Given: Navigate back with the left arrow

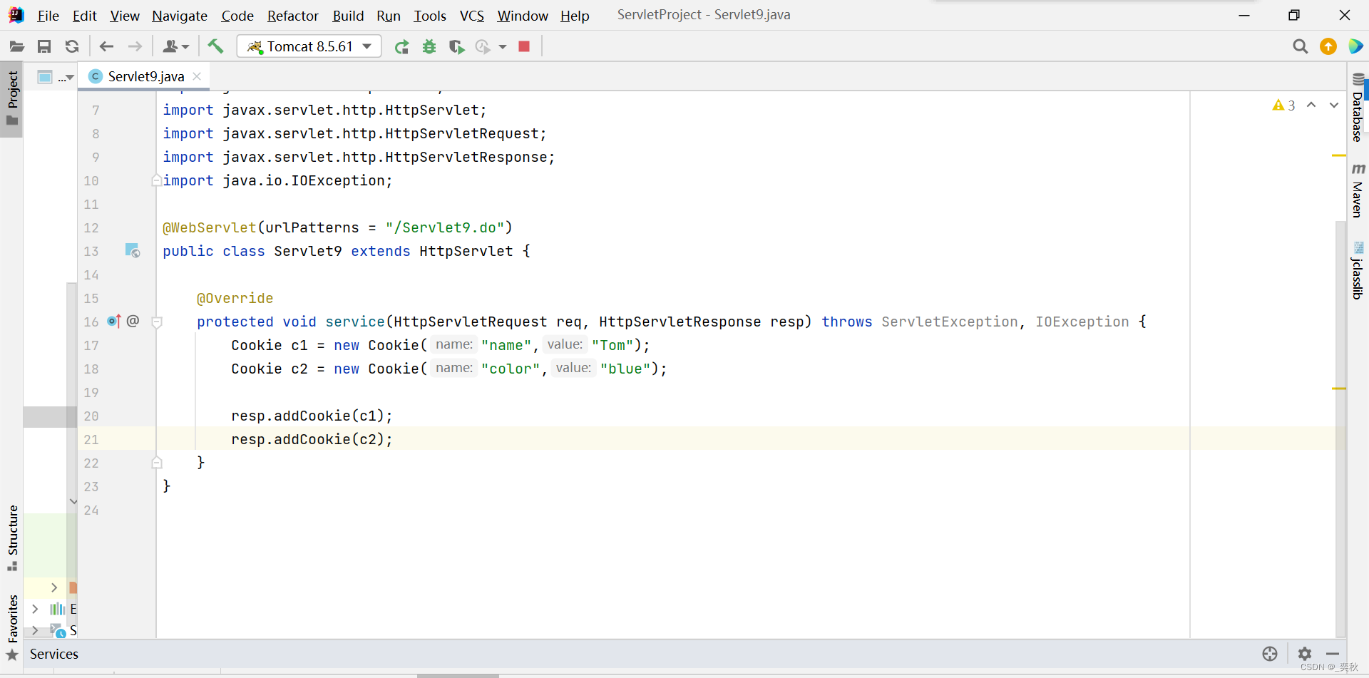Looking at the screenshot, I should [x=107, y=47].
